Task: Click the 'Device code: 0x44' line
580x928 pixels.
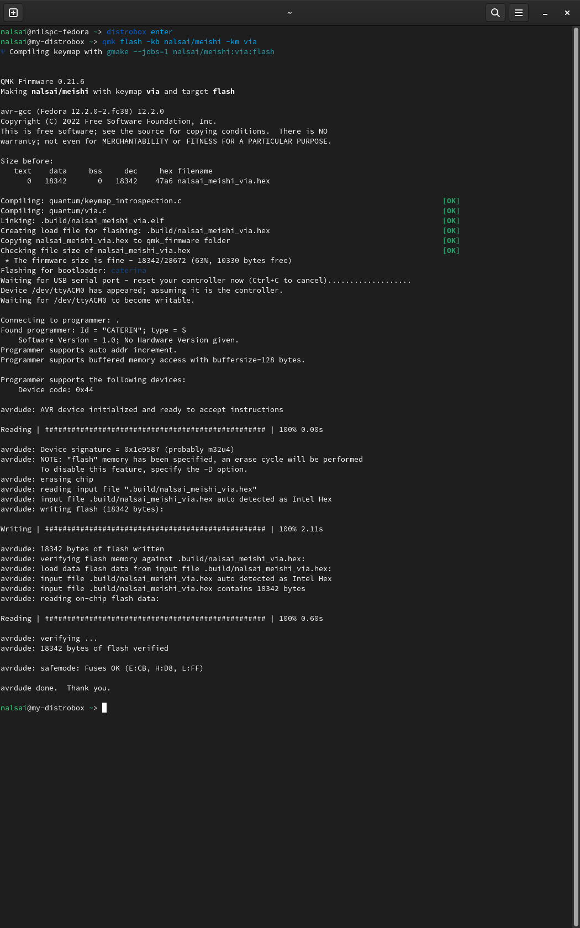Action: [x=55, y=390]
